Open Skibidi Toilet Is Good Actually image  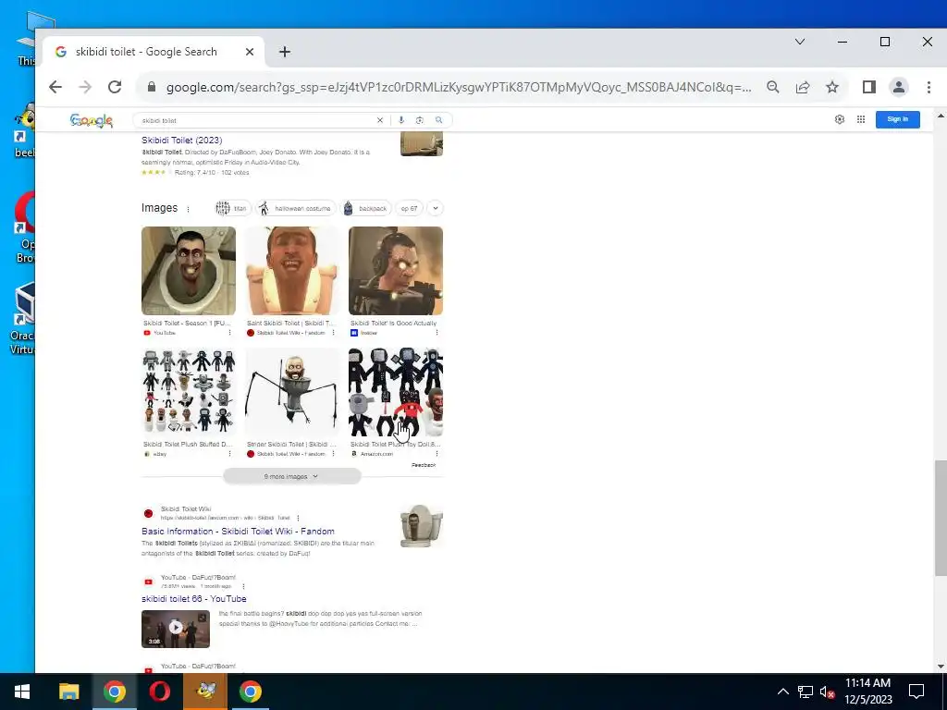[x=396, y=271]
